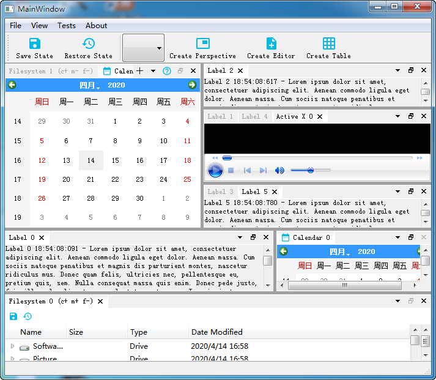Click the media player Play button

(x=215, y=170)
